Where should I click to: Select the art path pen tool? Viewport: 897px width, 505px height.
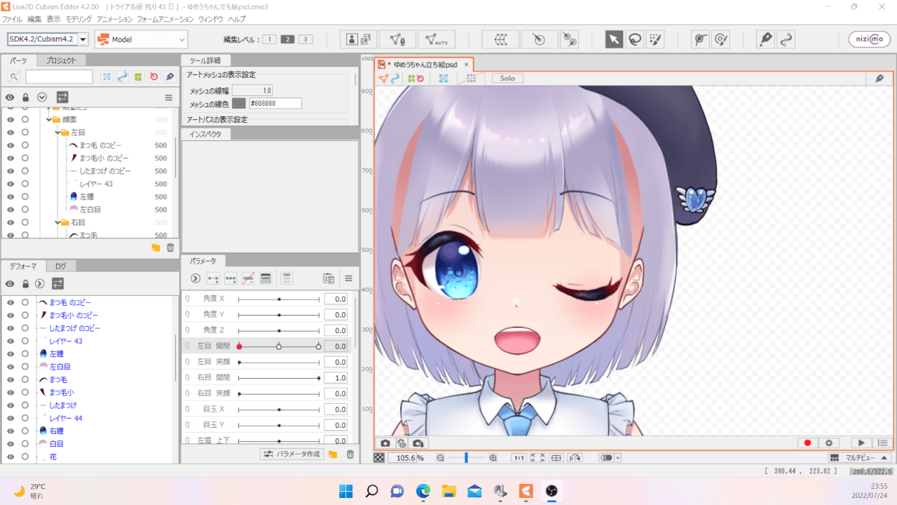765,39
